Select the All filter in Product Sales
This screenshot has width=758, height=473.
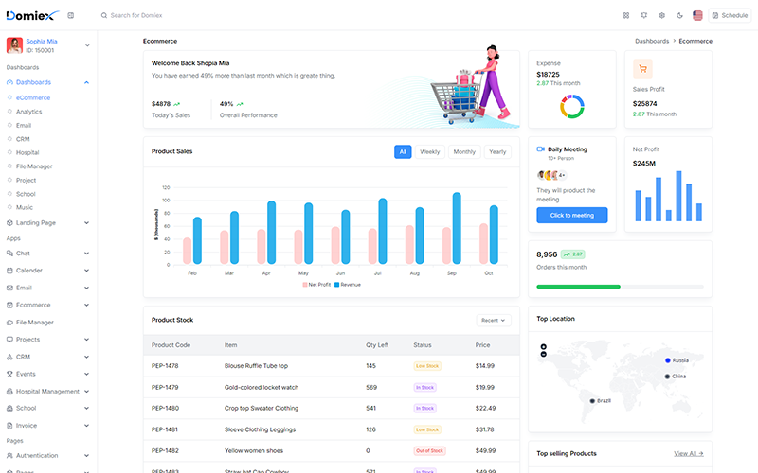click(403, 152)
